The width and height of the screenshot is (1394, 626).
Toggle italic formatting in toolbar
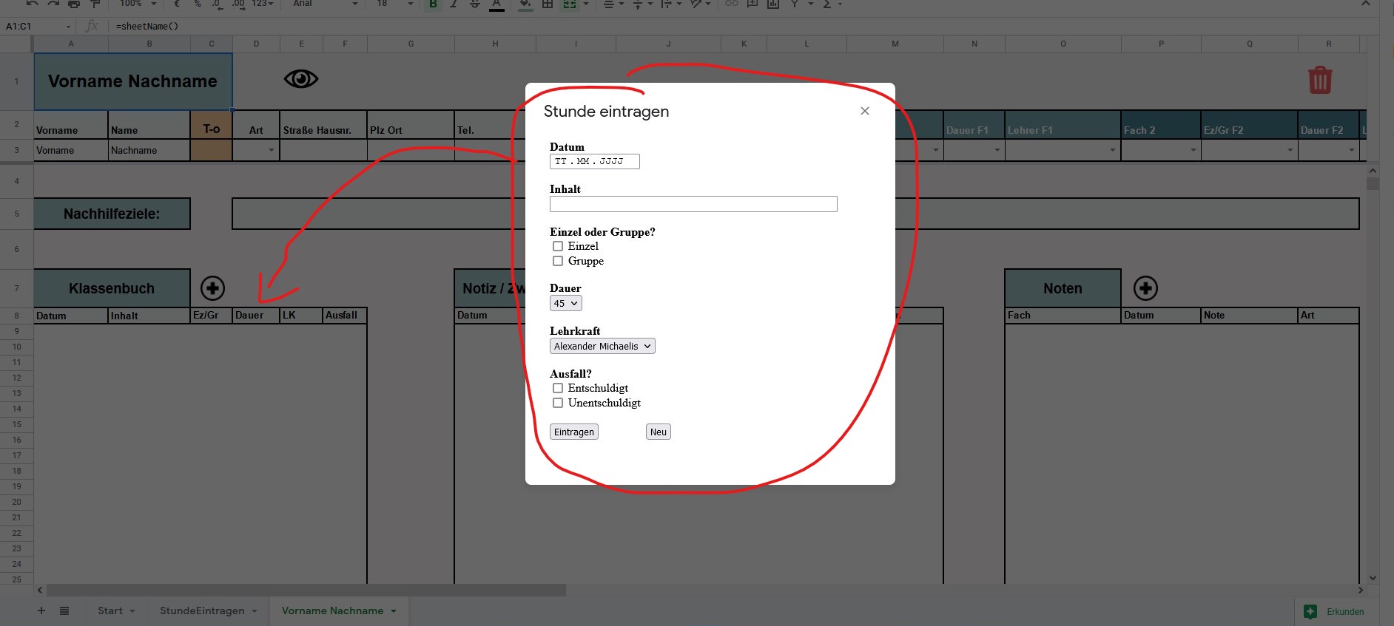pyautogui.click(x=454, y=4)
